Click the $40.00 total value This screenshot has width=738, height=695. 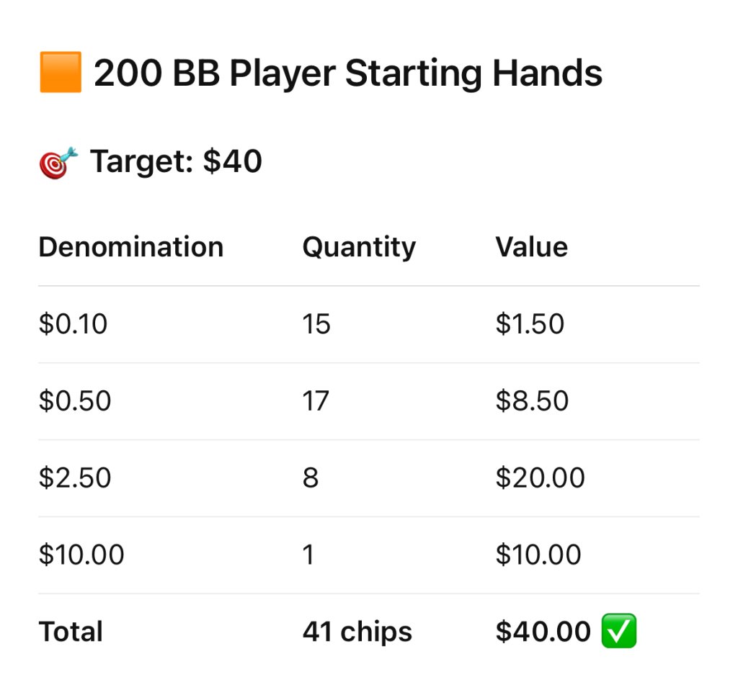543,632
